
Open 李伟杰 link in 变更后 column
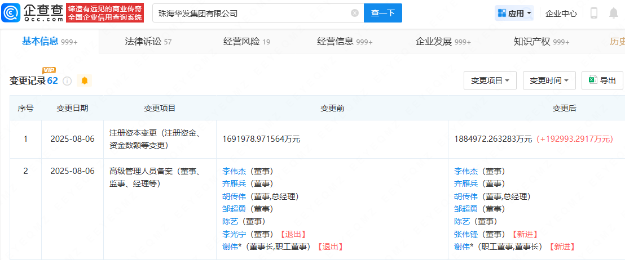[x=466, y=171]
